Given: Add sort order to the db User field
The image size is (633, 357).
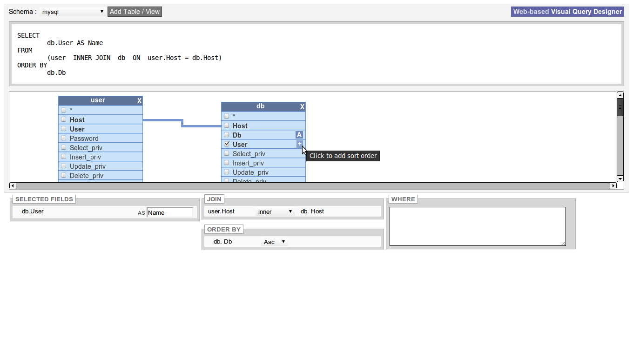Looking at the screenshot, I should [299, 144].
